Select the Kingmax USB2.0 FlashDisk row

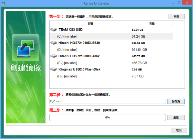pos(111,69)
